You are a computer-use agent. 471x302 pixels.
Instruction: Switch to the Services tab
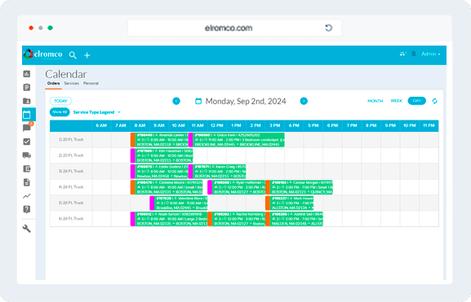pos(72,83)
